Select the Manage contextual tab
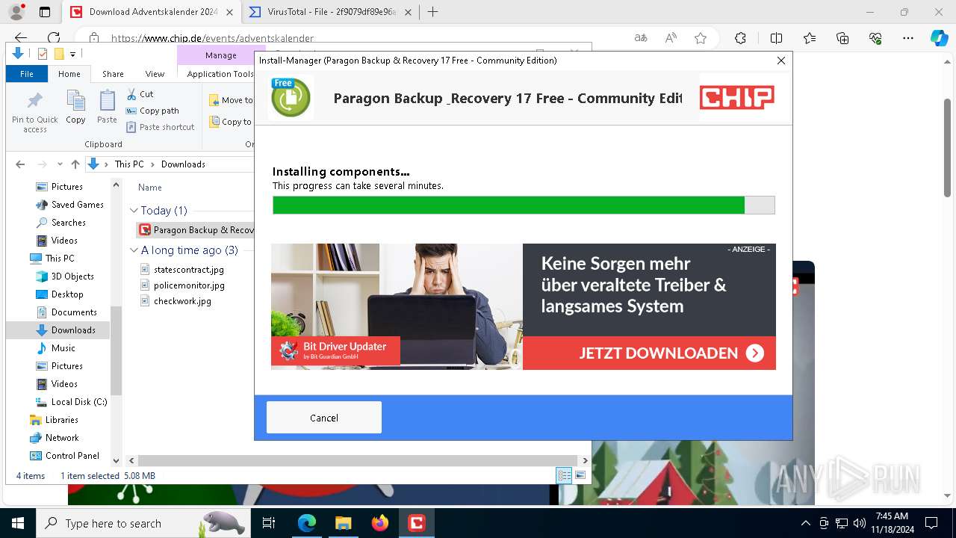The image size is (956, 538). 220,55
